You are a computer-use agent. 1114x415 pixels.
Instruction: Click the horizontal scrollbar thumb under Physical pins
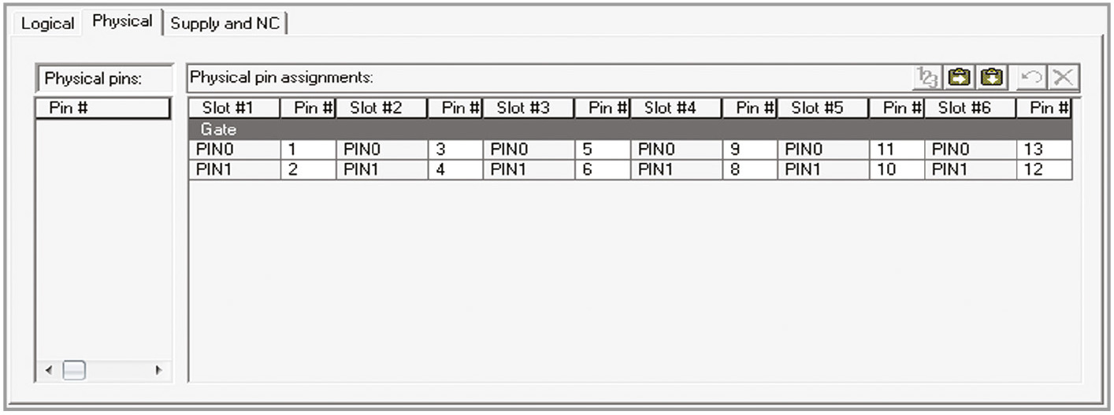click(73, 369)
